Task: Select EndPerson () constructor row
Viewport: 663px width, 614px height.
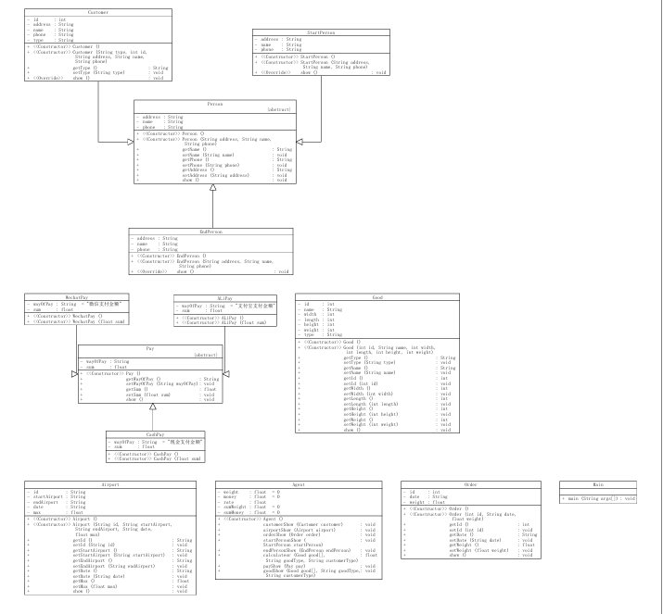Action: pos(169,256)
